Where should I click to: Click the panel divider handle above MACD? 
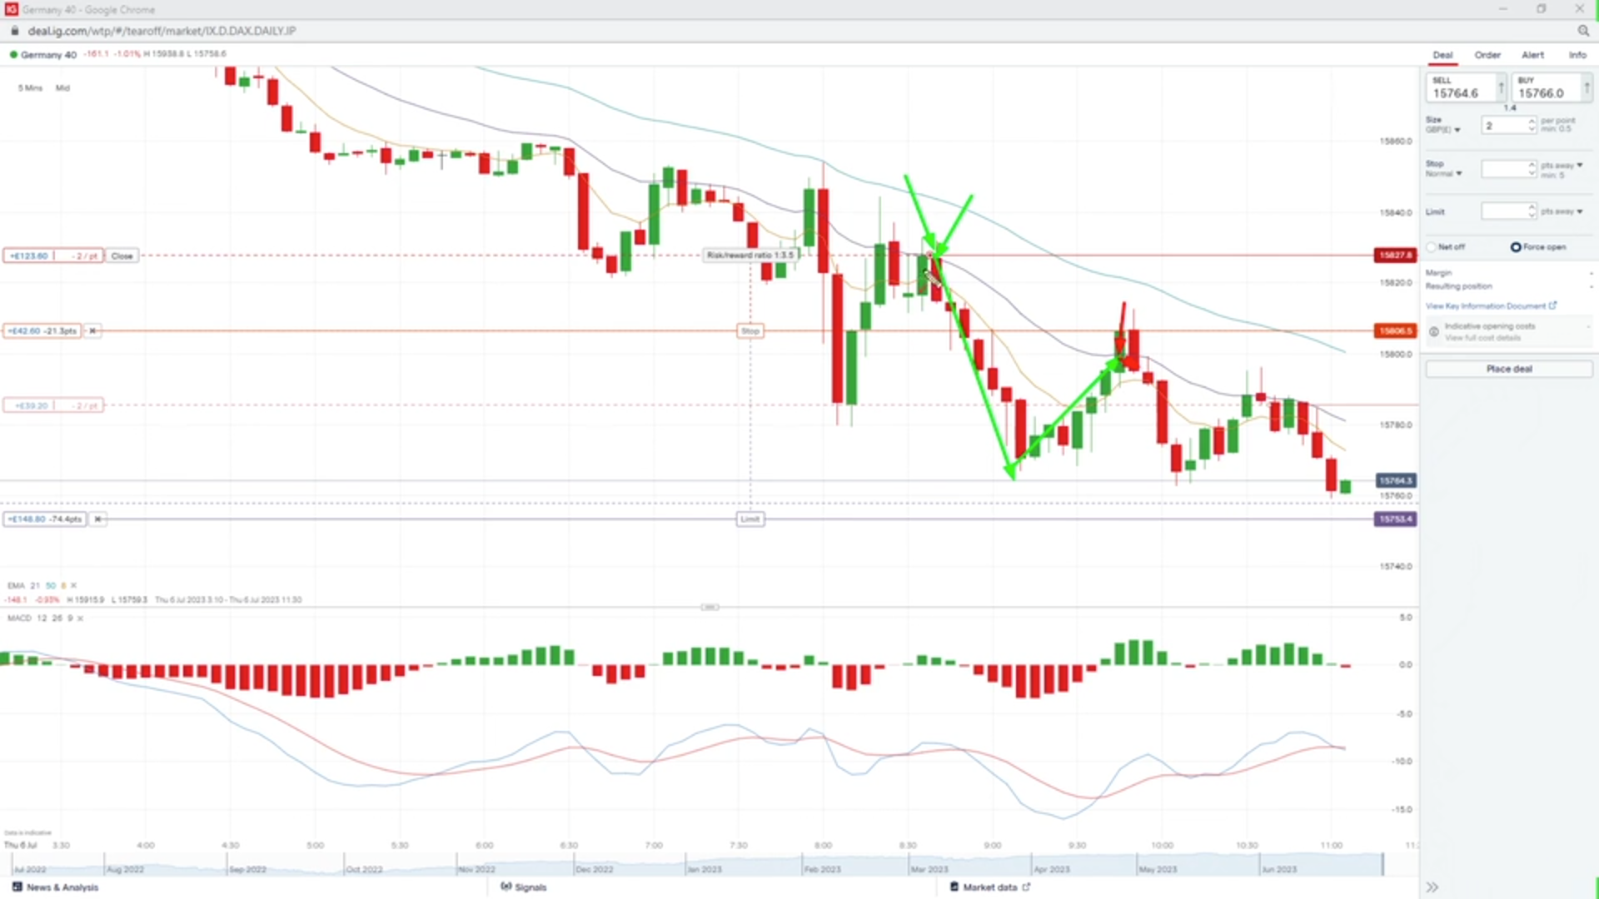point(710,607)
